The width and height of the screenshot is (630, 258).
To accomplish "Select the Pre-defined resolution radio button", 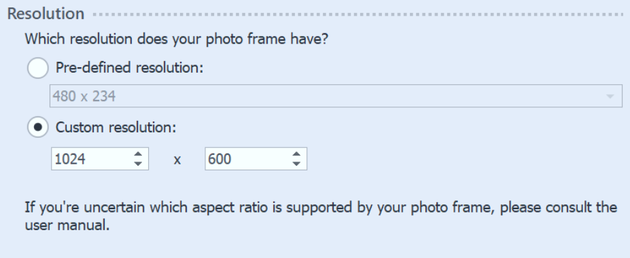I will click(38, 68).
